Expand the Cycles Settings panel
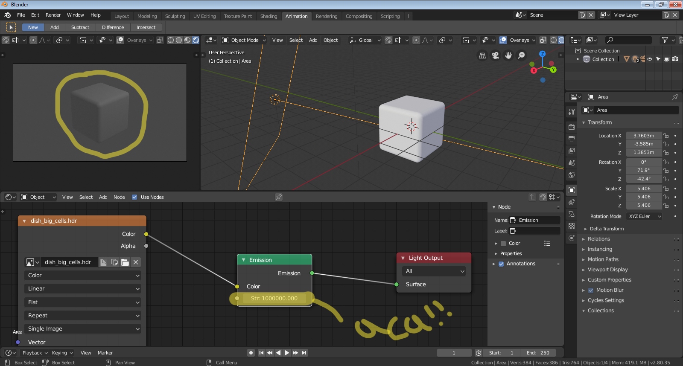The image size is (683, 366). (606, 300)
